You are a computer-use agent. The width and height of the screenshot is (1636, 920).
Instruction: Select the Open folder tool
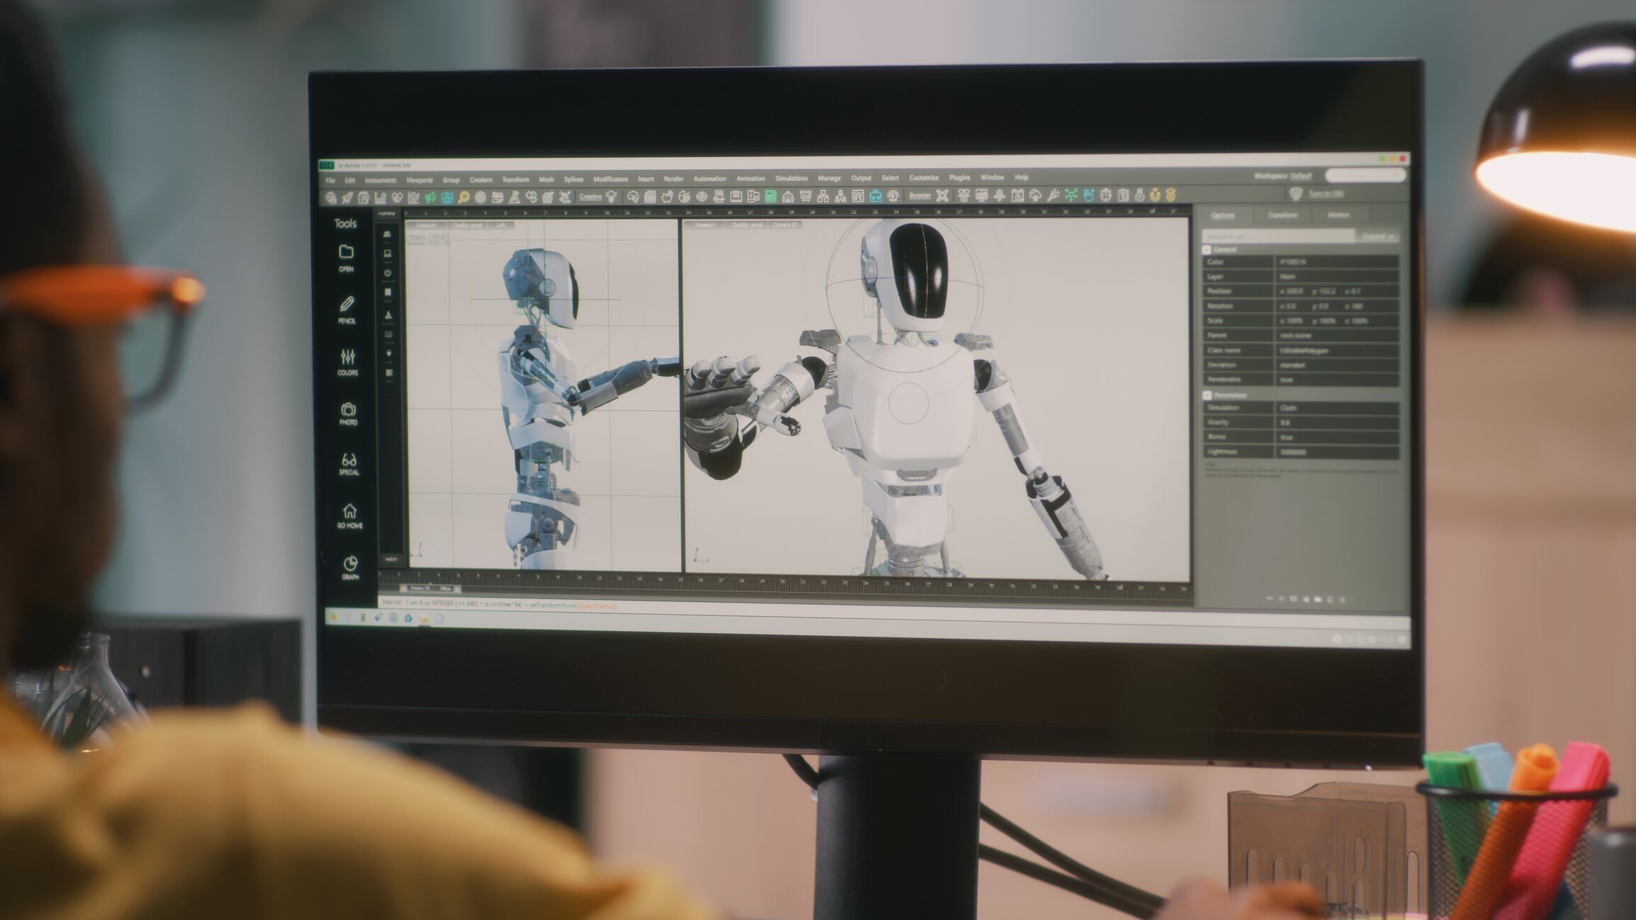click(x=346, y=258)
